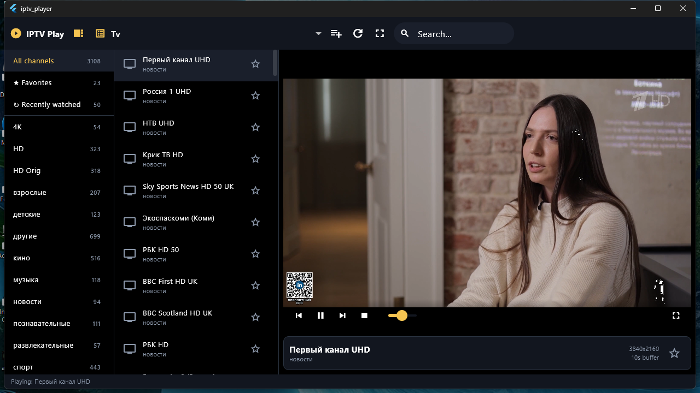Favorite BBC First HD UK channel

[255, 285]
